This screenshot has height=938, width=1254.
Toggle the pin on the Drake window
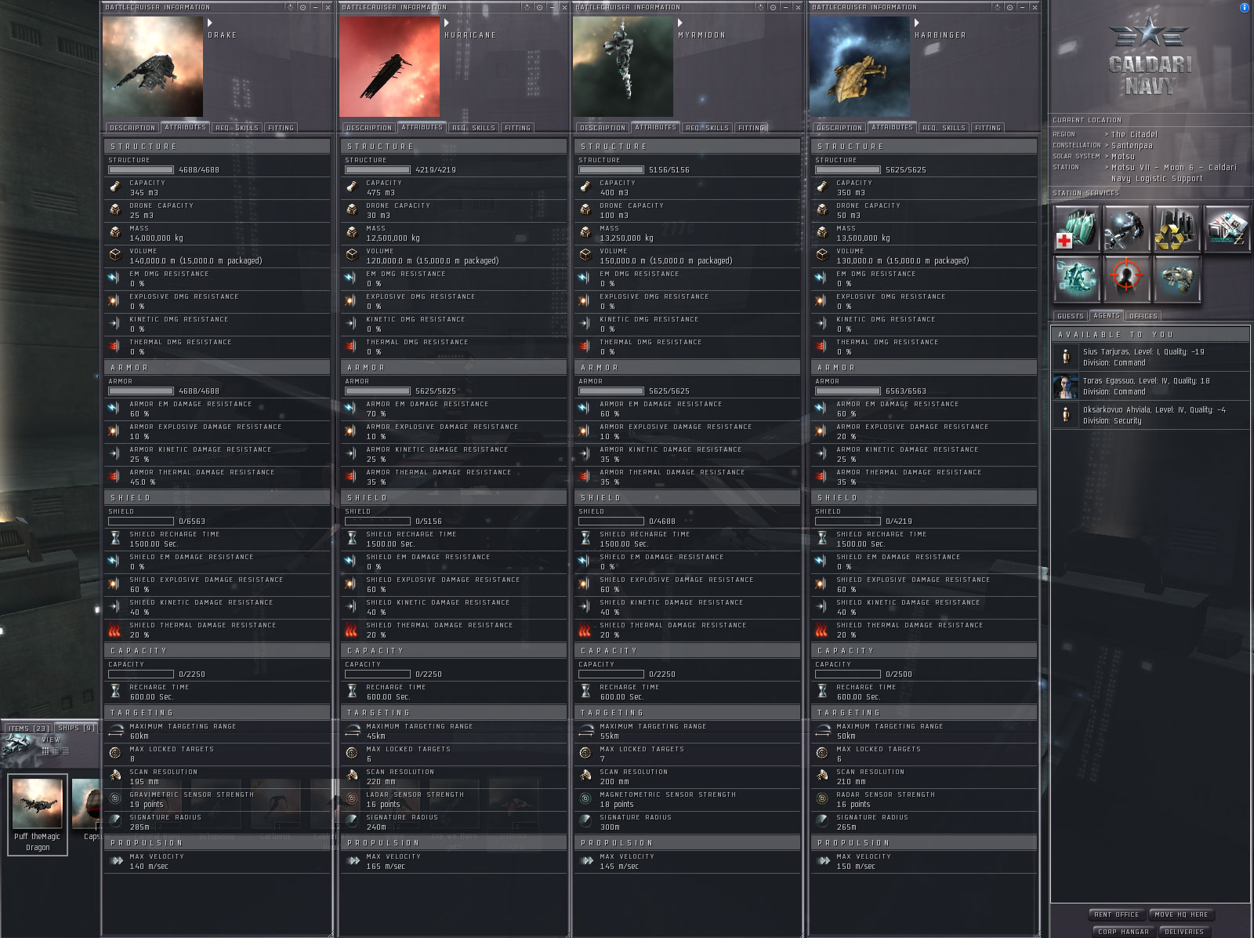[x=303, y=7]
